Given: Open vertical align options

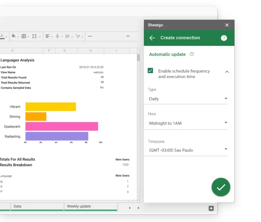Looking at the screenshot, I should click(58, 36).
